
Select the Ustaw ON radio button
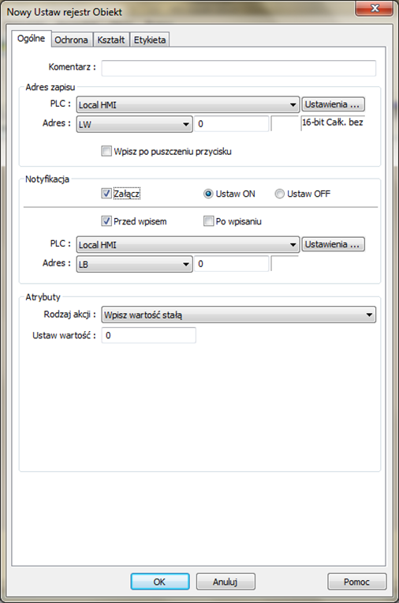(x=208, y=194)
